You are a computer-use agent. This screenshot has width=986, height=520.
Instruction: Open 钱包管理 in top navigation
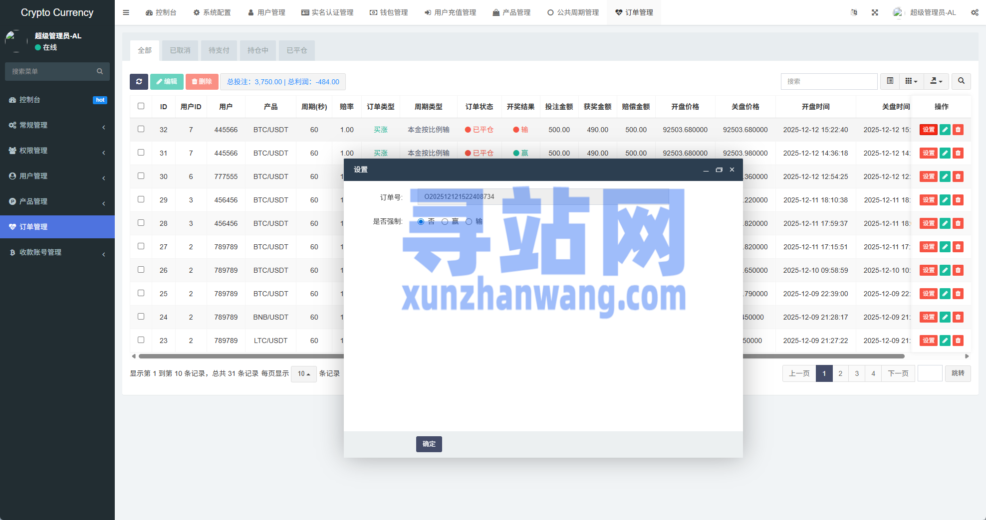click(x=389, y=12)
